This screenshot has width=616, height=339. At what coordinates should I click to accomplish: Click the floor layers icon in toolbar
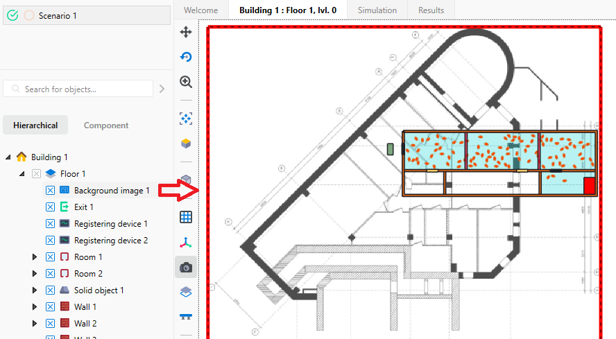pos(186,292)
